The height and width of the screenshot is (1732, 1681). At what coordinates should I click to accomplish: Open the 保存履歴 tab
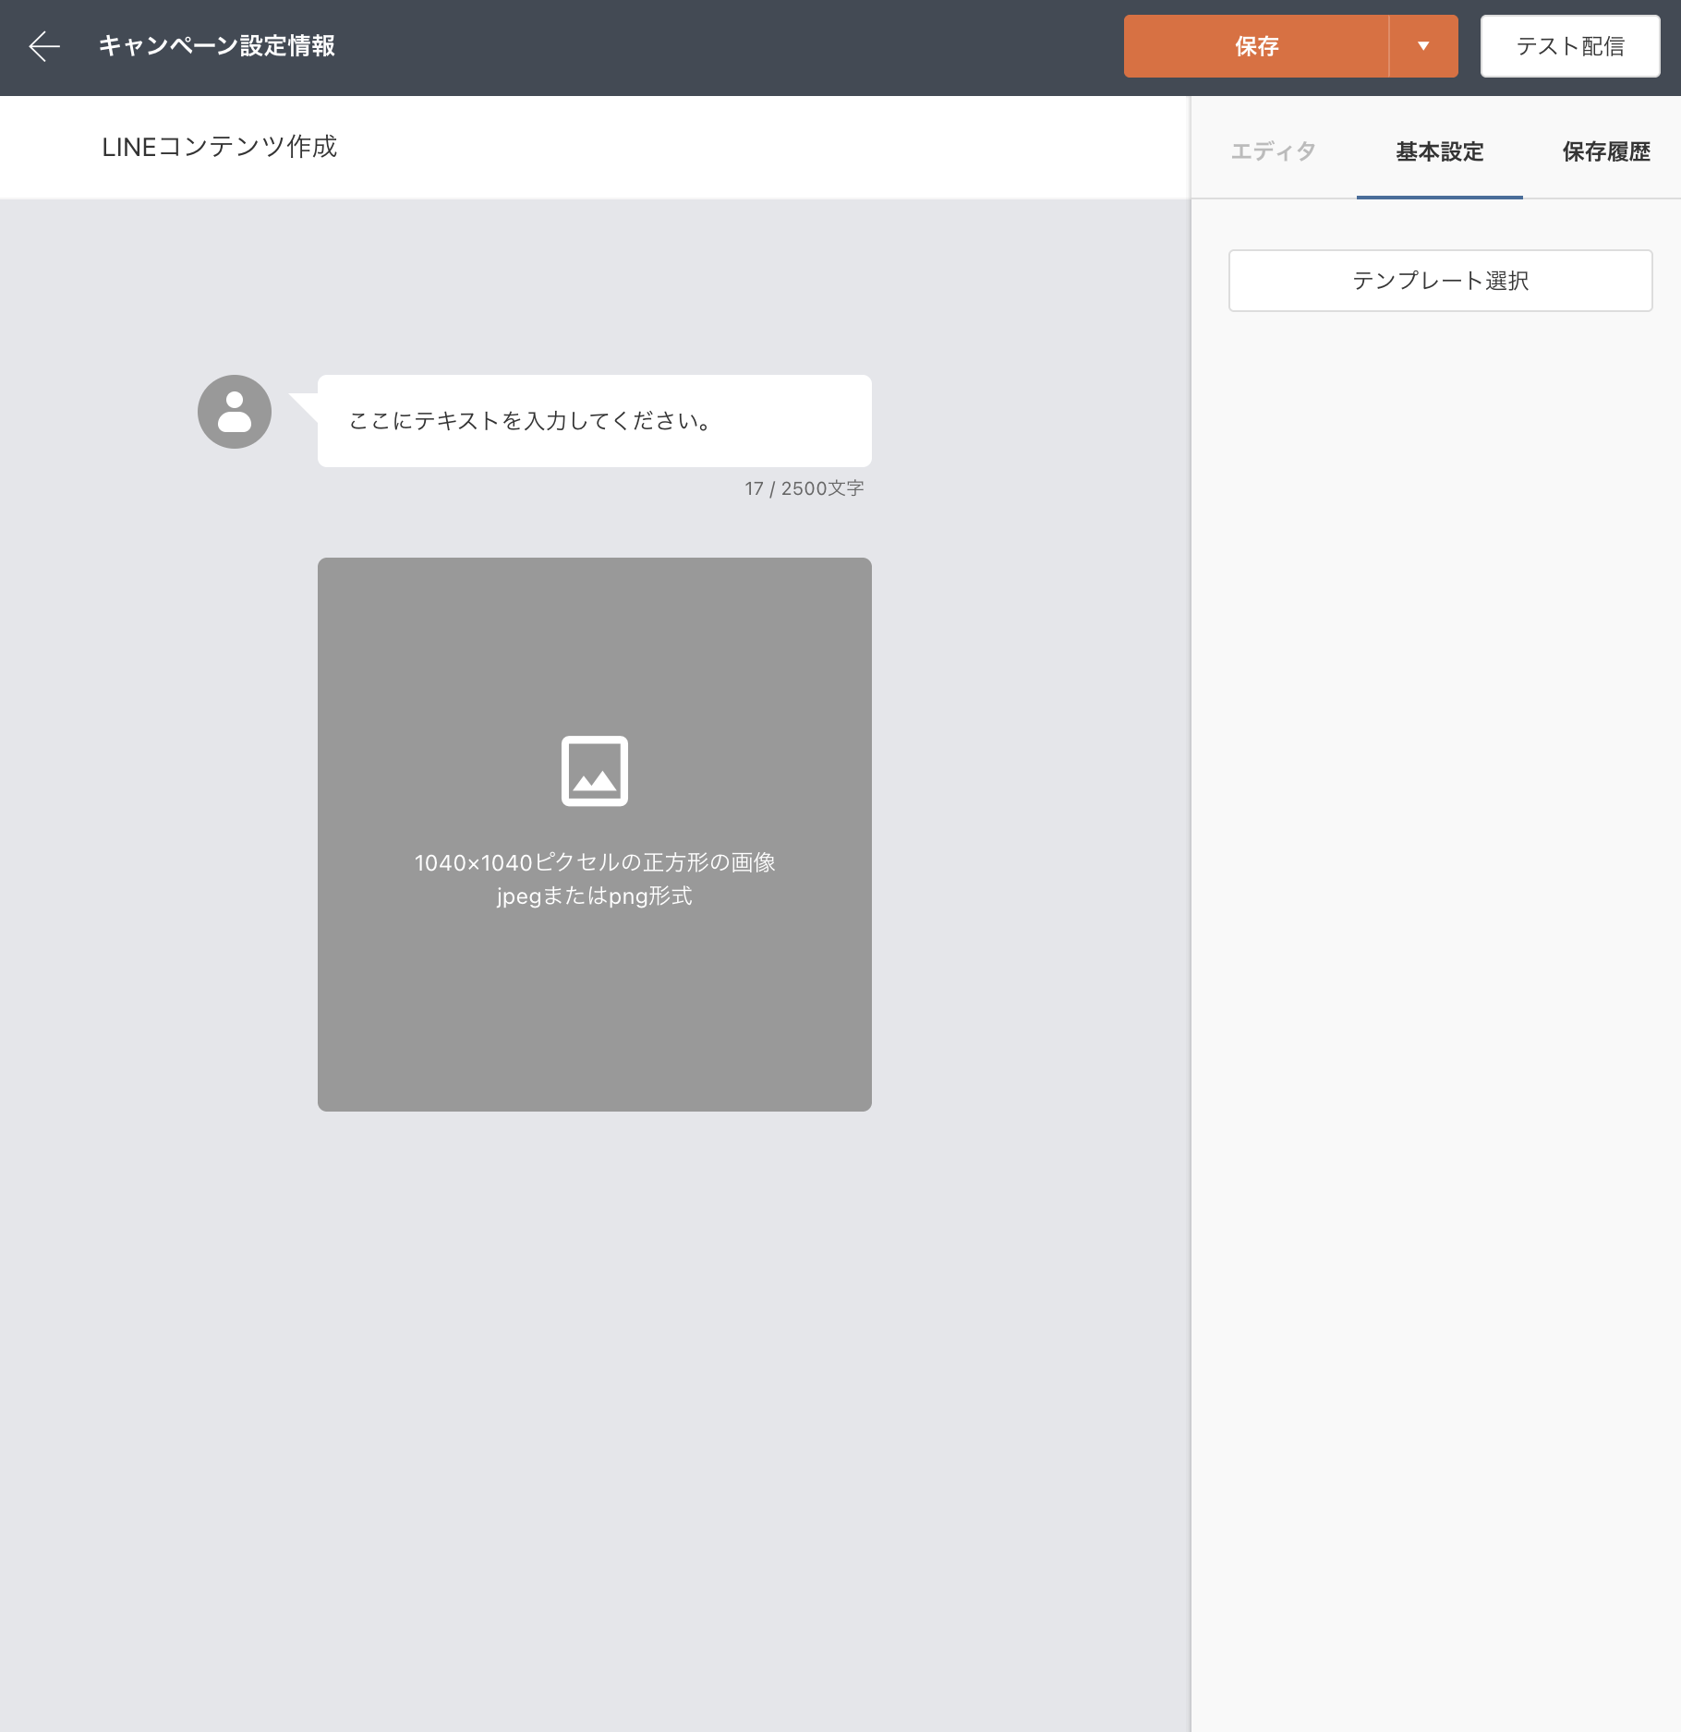coord(1605,151)
